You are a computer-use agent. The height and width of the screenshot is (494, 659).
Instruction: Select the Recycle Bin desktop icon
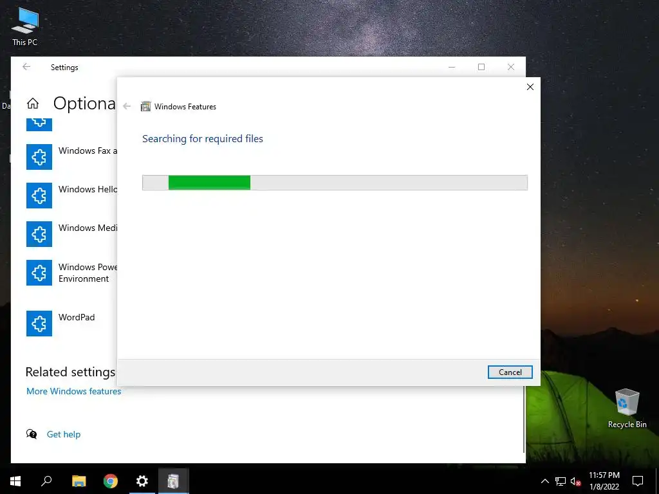pyautogui.click(x=627, y=408)
